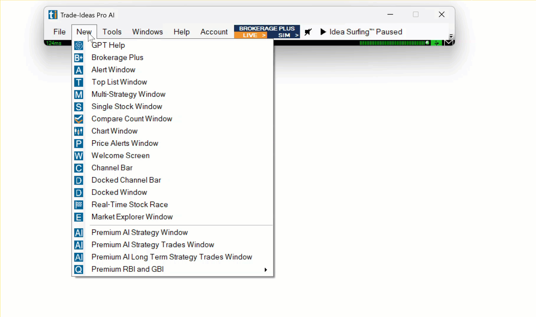Click the Trade-Ideas 'ti' logo in title bar

(x=53, y=15)
